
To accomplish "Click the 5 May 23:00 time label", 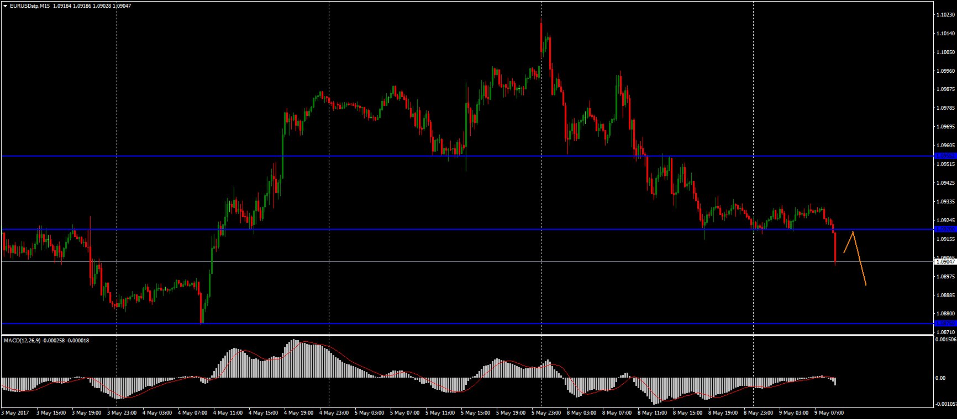I will [x=546, y=412].
